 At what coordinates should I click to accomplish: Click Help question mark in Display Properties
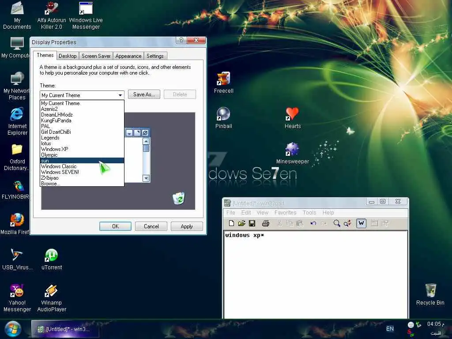pos(181,40)
